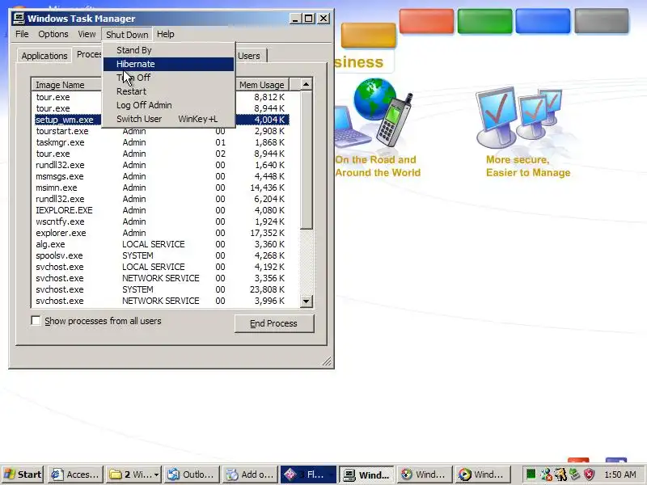The width and height of the screenshot is (647, 485).
Task: Click the globe and cell phone illustration
Action: (374, 112)
